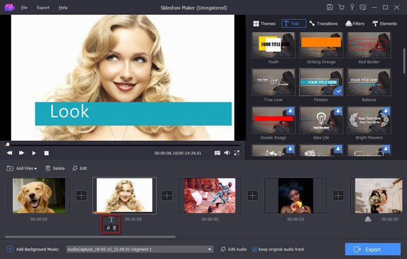This screenshot has width=407, height=259.
Task: Select the Red Border text style
Action: [x=369, y=45]
